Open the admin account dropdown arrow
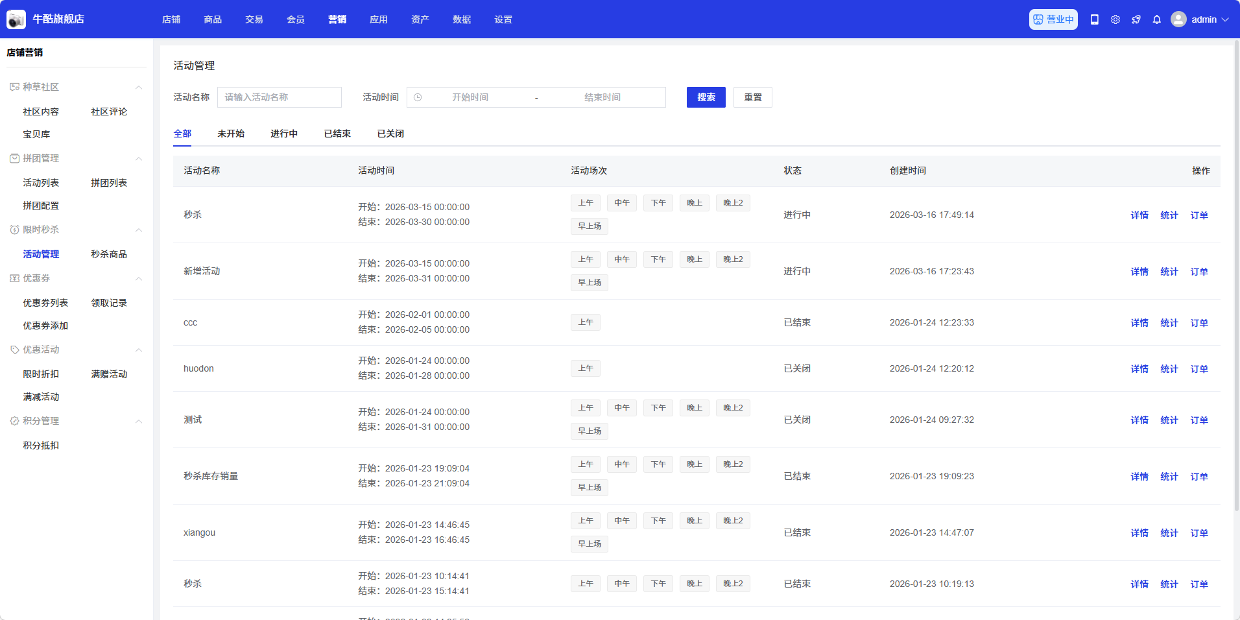The width and height of the screenshot is (1240, 620). [1225, 19]
